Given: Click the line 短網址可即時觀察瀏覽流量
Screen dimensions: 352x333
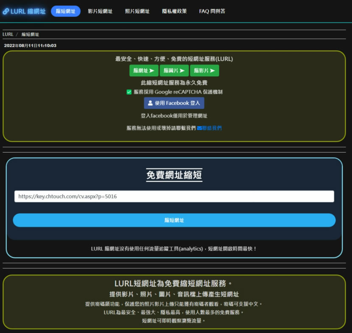Looking at the screenshot, I should (173, 321).
